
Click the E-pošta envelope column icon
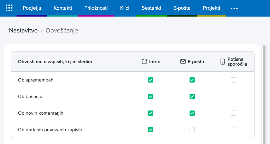click(x=183, y=62)
